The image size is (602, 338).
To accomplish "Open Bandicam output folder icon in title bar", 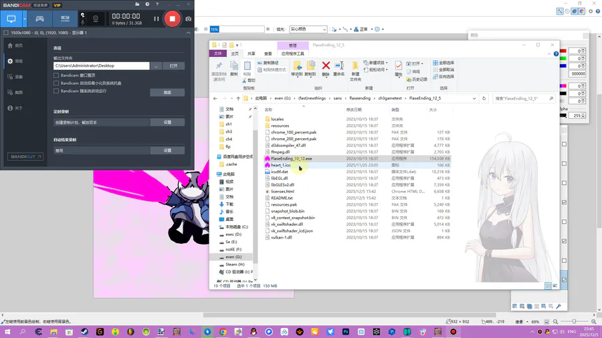I will (x=137, y=4).
